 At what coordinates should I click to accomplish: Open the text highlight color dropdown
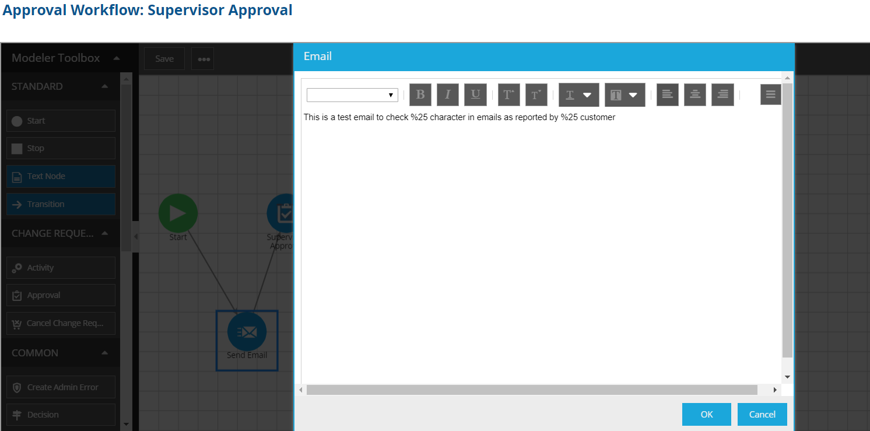tap(625, 95)
